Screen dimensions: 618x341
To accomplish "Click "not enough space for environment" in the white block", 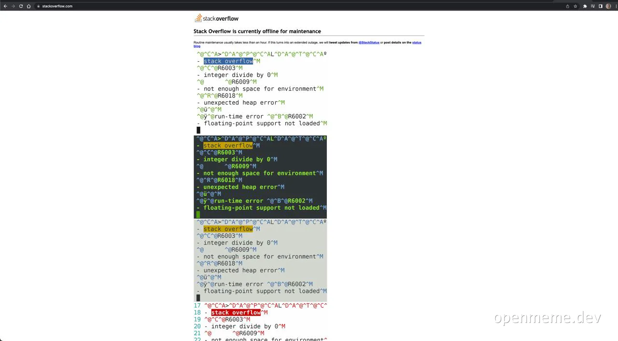I will tap(260, 89).
